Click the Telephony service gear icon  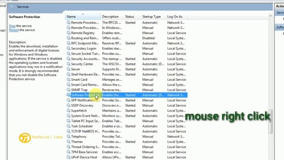click(68, 136)
